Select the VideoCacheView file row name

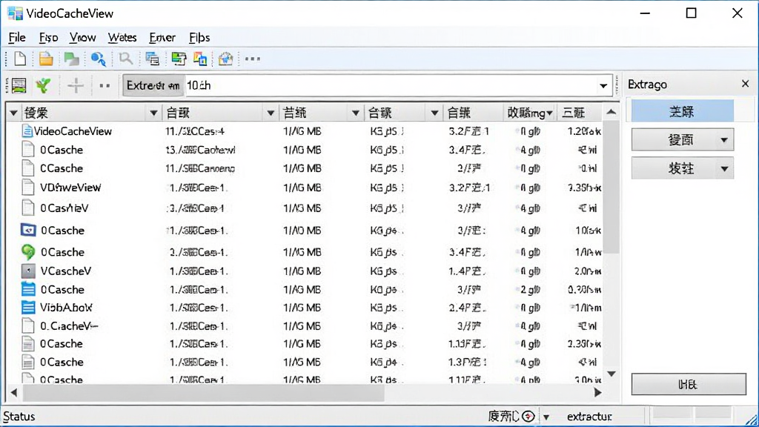[73, 131]
